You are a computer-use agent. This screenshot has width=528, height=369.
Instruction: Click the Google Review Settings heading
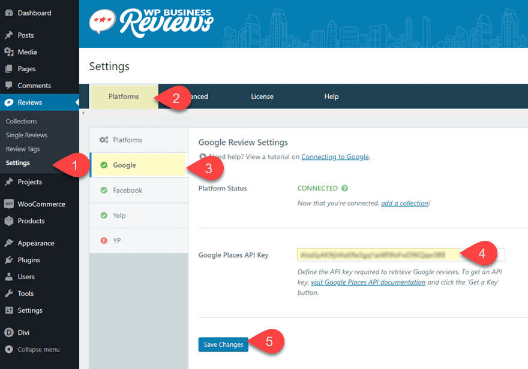pos(243,143)
